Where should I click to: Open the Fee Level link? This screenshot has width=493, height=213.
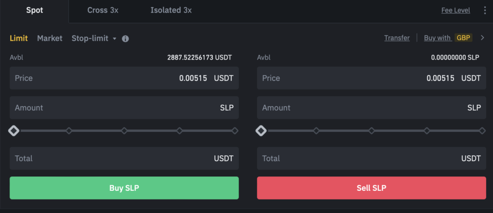point(455,10)
